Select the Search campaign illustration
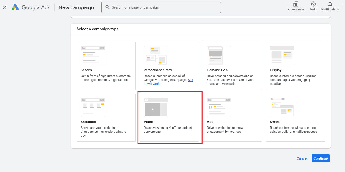Viewport: 345px width, 172px height. 93,56
